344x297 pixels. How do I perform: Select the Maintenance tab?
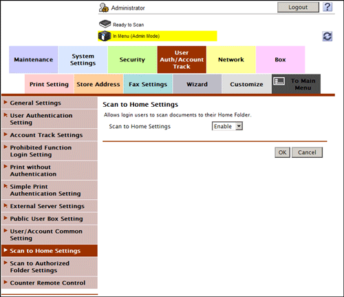[34, 59]
